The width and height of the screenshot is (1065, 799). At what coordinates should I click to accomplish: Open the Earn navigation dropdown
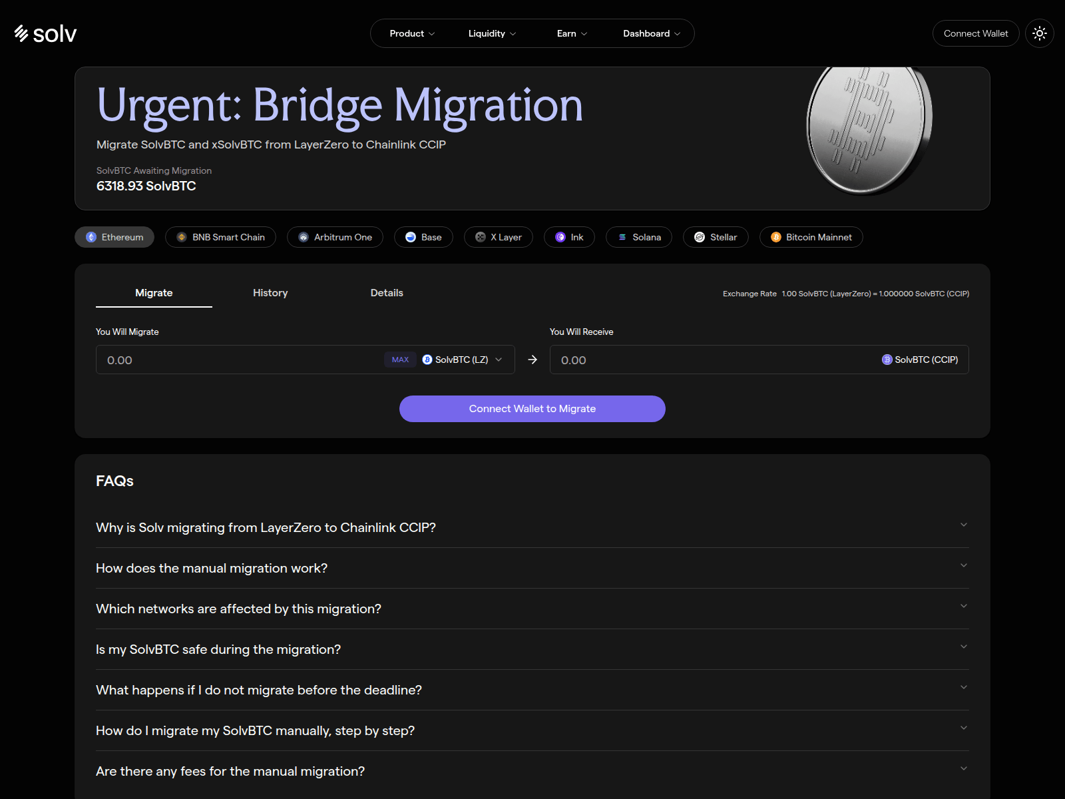[572, 33]
